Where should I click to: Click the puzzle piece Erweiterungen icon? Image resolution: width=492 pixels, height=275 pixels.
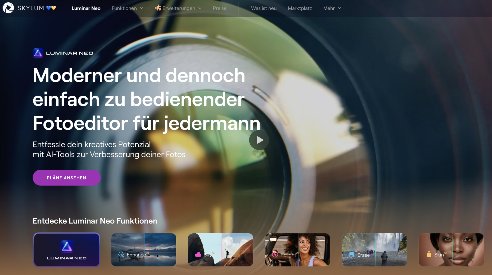(158, 8)
